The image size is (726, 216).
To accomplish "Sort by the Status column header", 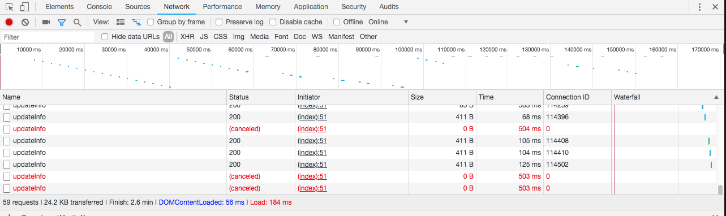I will 261,97.
